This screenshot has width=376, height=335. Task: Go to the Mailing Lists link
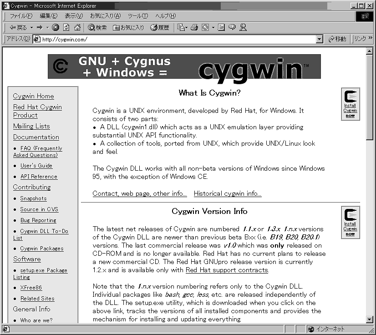click(x=31, y=126)
